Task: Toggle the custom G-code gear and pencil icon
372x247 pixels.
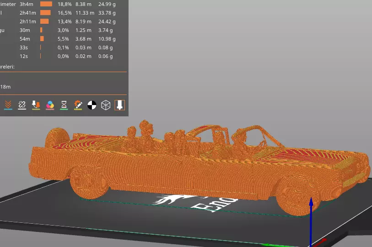Action: tap(78, 105)
